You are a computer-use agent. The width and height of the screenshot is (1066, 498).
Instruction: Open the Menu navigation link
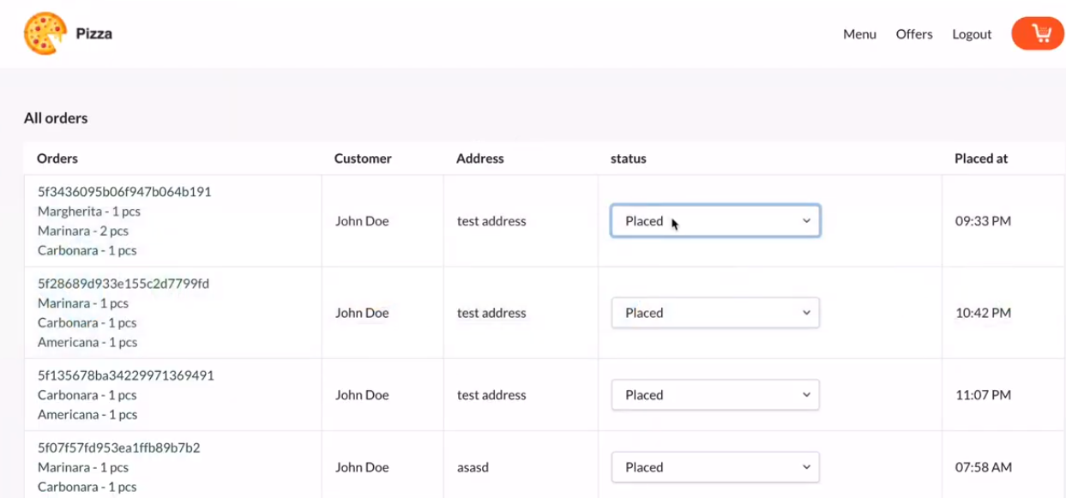(x=859, y=34)
